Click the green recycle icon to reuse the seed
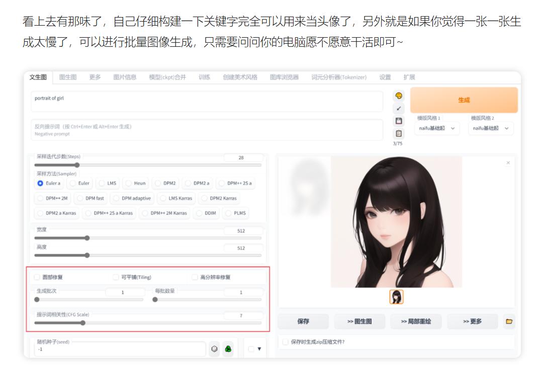The image size is (542, 376). [x=228, y=349]
